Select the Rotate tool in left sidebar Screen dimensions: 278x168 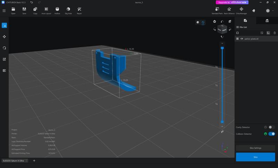4,48
